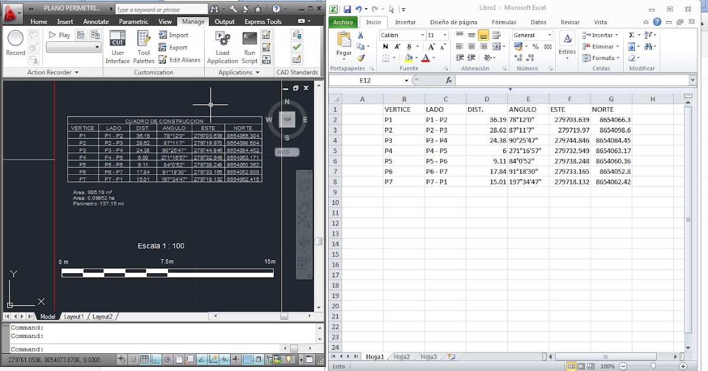Image resolution: width=708 pixels, height=371 pixels.
Task: Switch to the Output ribbon tab
Action: pyautogui.click(x=225, y=21)
